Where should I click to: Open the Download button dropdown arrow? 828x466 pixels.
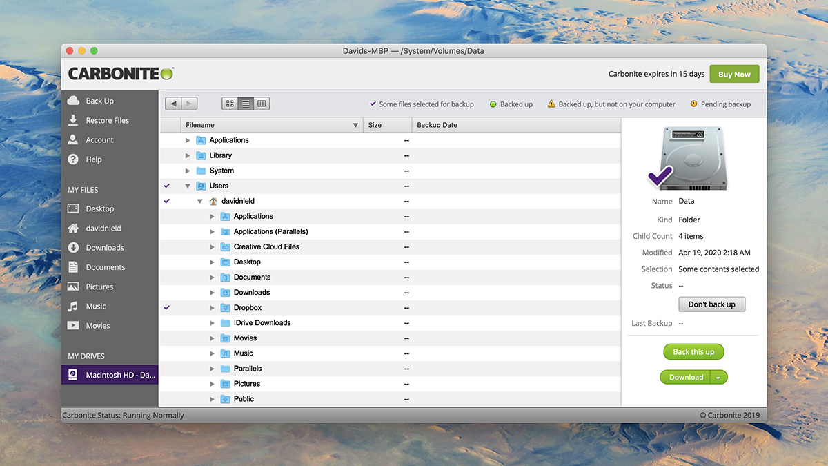[x=718, y=377]
